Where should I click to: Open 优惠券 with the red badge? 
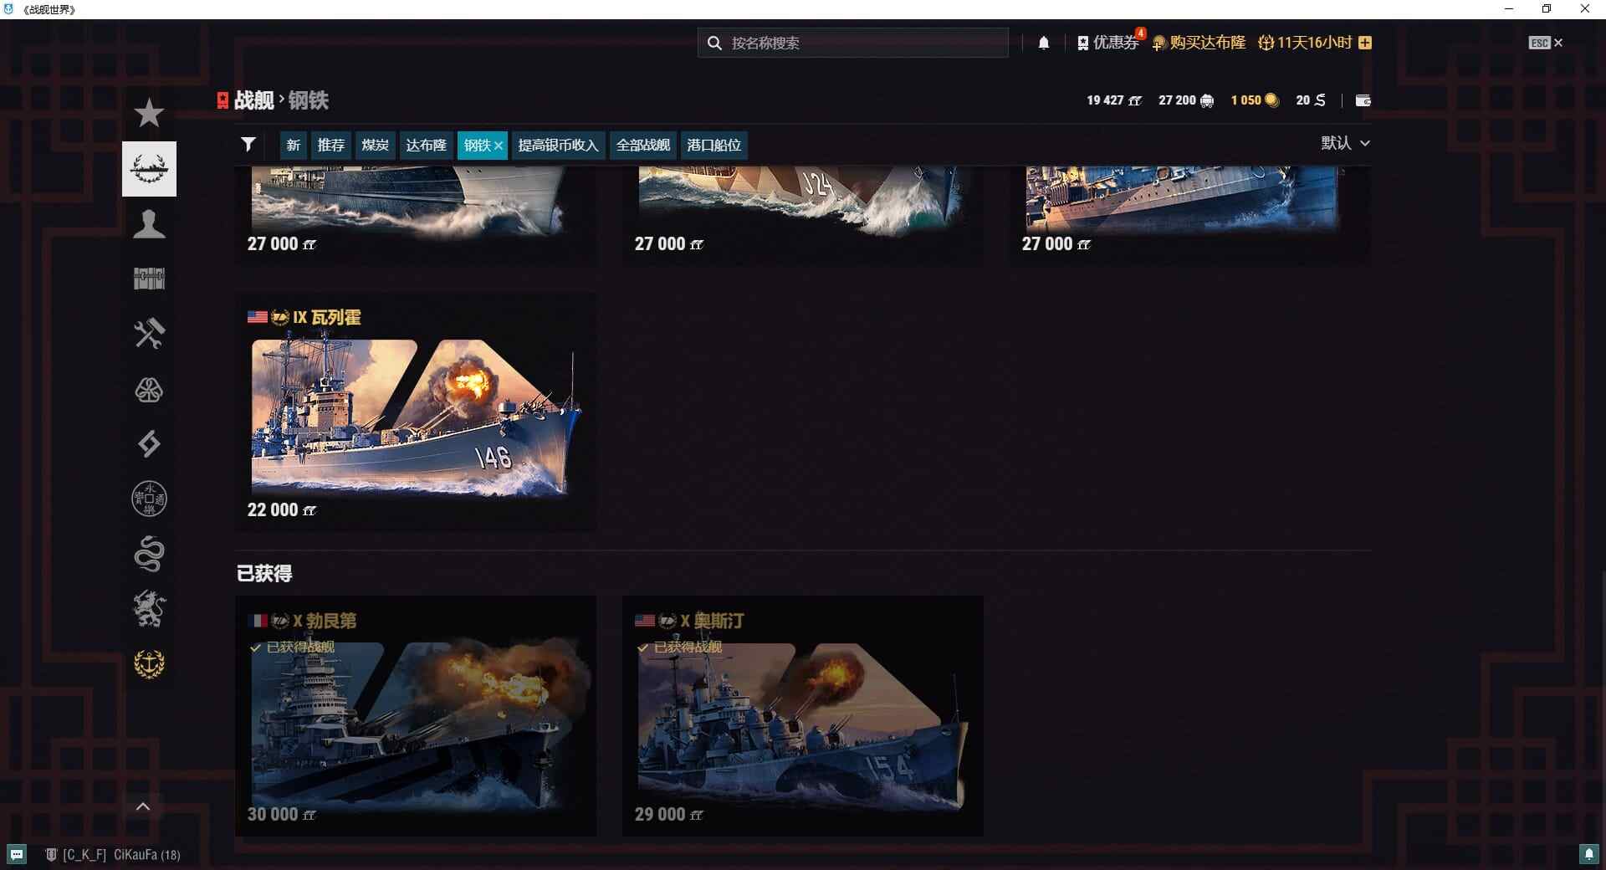click(x=1110, y=42)
